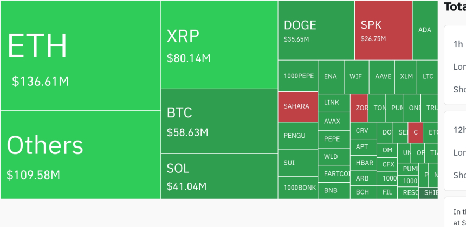Click the ADA heatmap cell
Viewport: 466px width, 227px height.
pyautogui.click(x=425, y=30)
